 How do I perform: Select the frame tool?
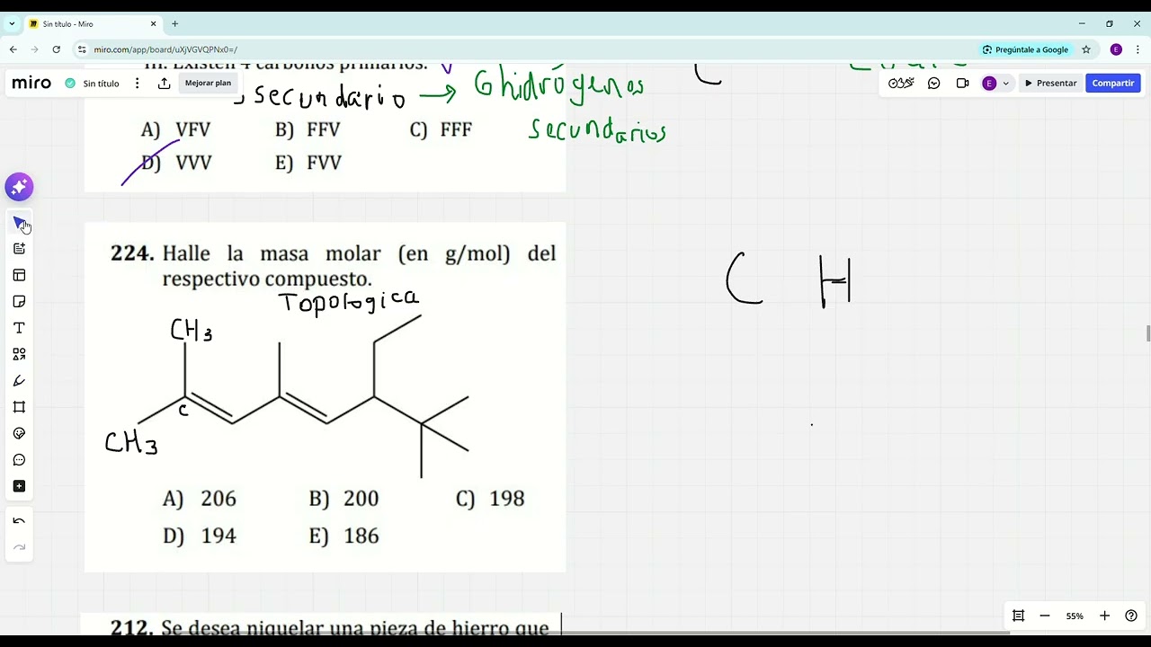pyautogui.click(x=19, y=407)
